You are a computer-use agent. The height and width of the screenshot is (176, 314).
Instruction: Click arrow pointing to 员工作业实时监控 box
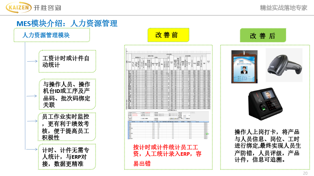(32, 121)
